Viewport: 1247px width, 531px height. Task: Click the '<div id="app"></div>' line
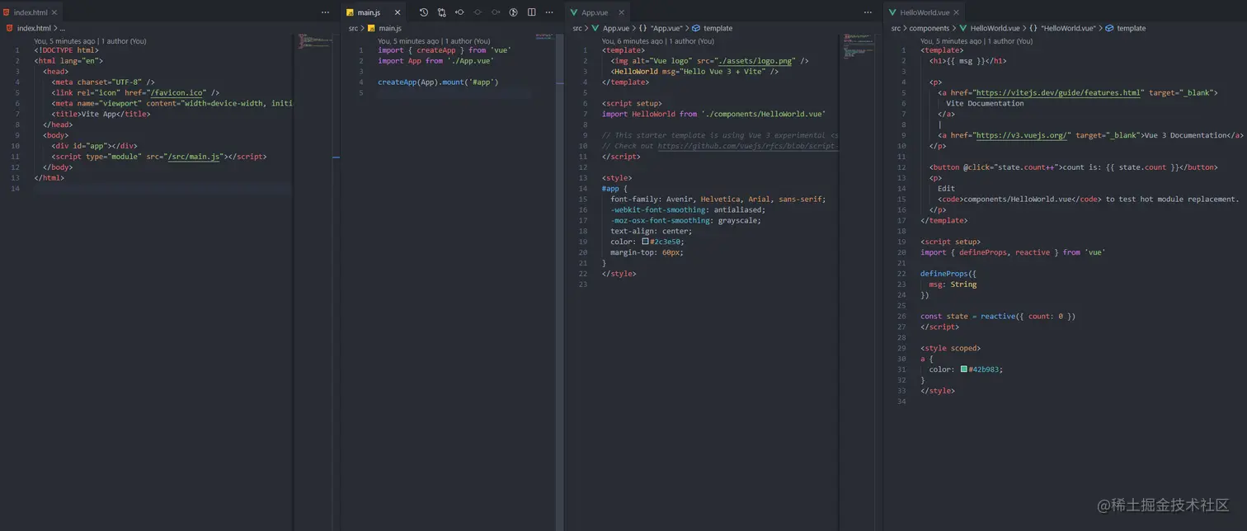(x=93, y=146)
